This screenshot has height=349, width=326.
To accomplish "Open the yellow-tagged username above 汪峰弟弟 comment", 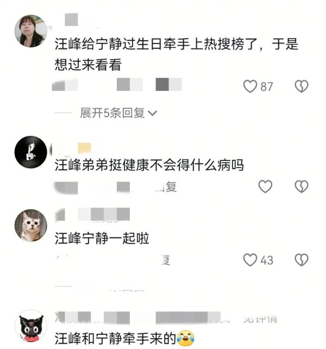I will pyautogui.click(x=71, y=148).
